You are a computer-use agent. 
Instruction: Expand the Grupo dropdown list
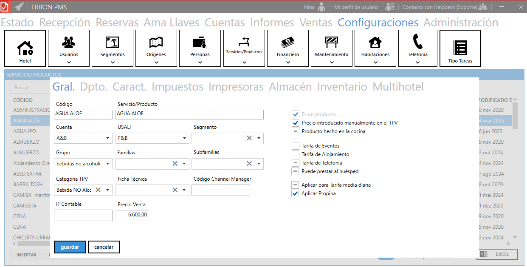[107, 164]
